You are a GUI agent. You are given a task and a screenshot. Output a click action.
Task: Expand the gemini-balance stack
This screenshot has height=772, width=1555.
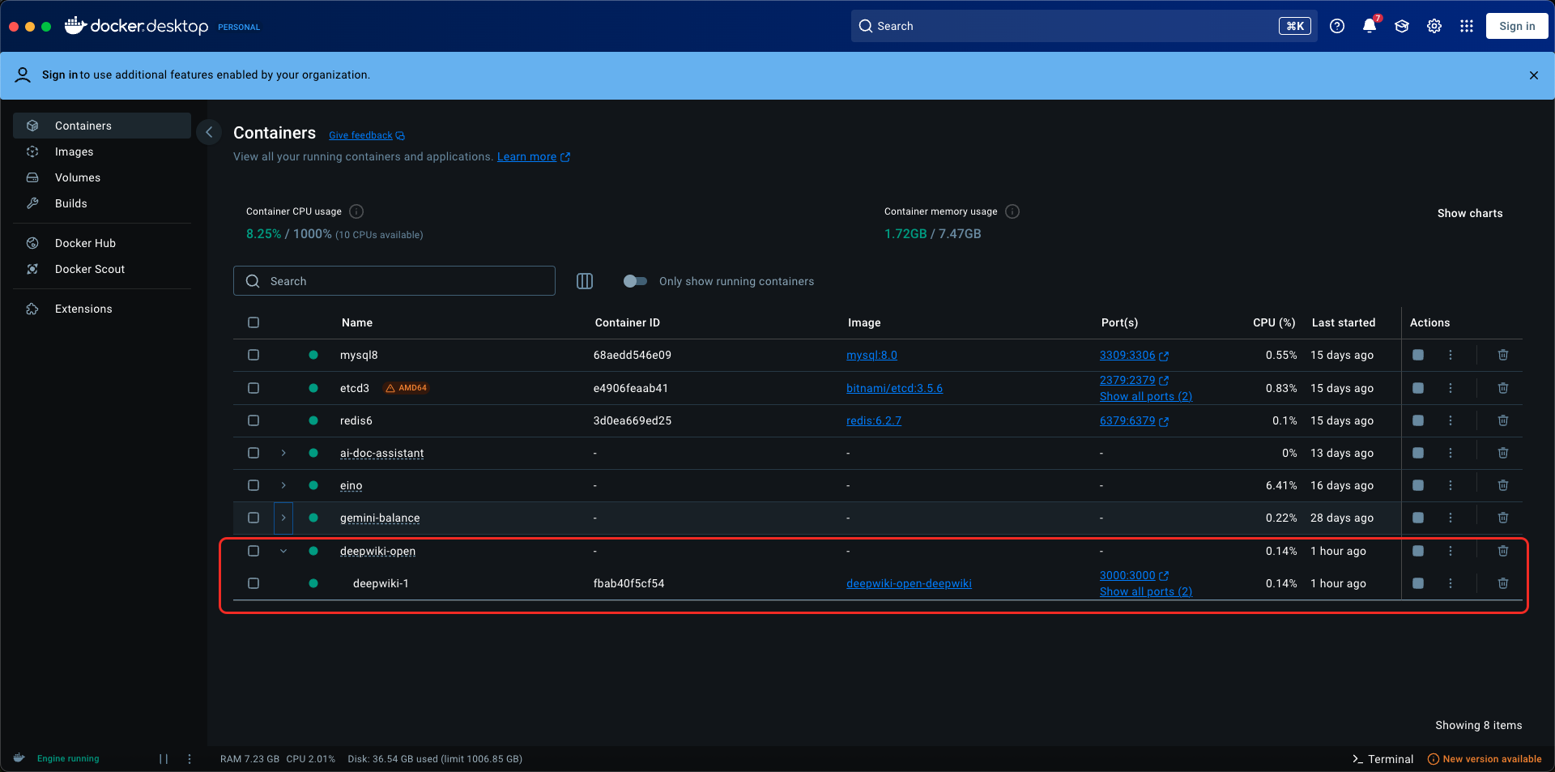283,518
